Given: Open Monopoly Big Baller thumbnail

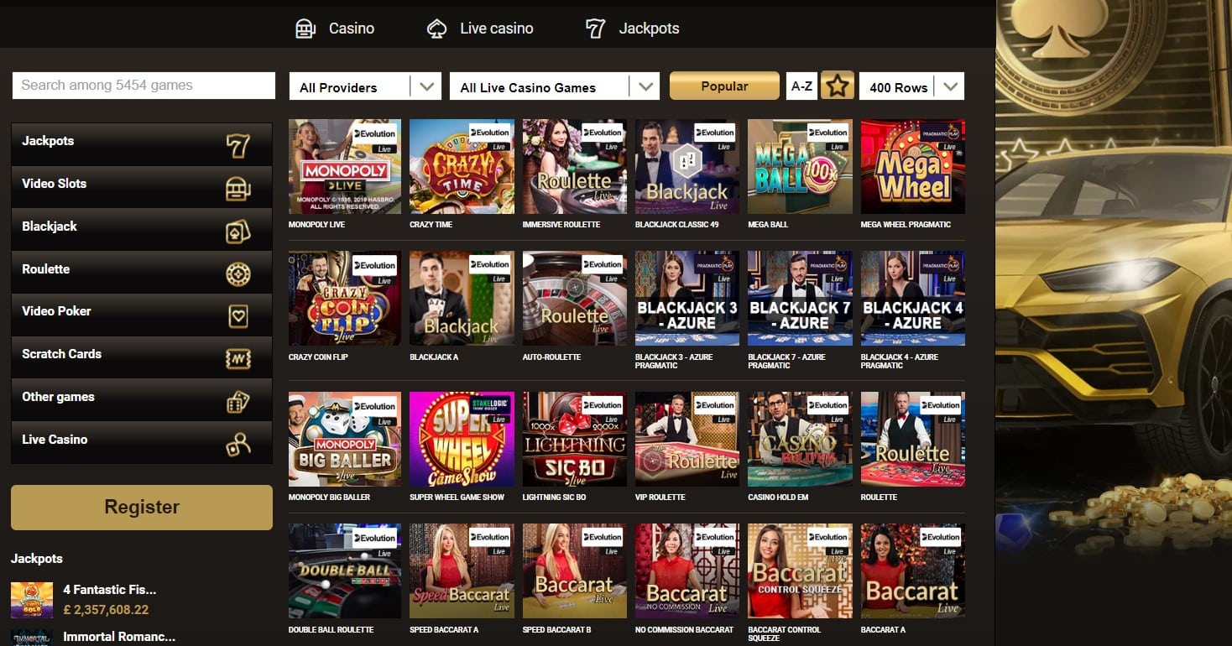Looking at the screenshot, I should tap(345, 439).
